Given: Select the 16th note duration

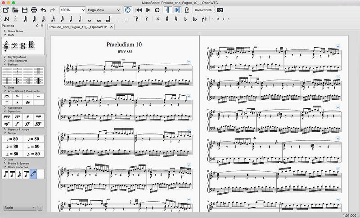Looking at the screenshot, I should click(53, 19).
